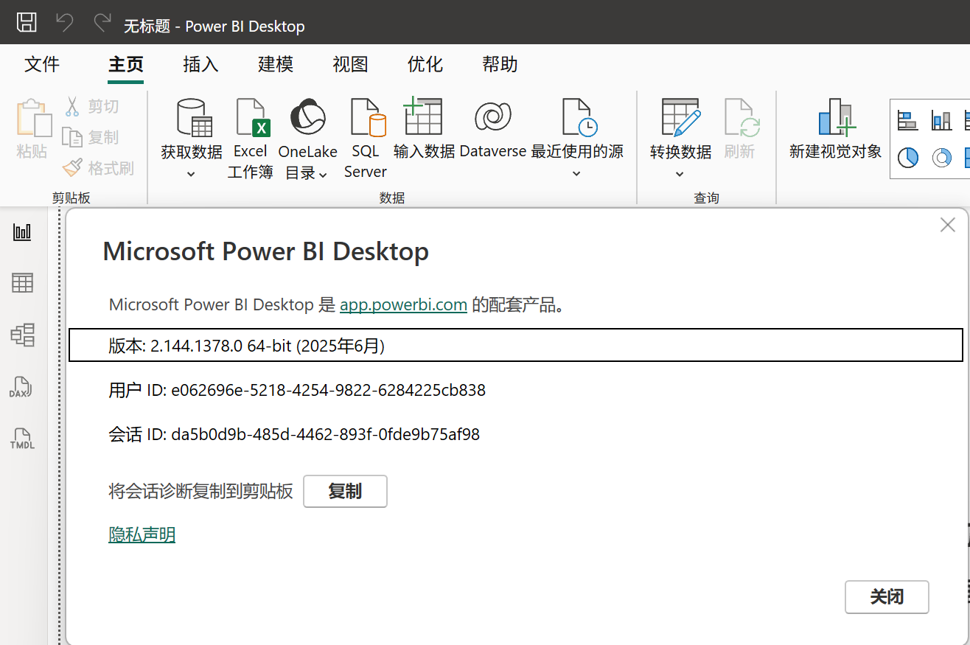Screen dimensions: 970x645
Task: Click the Redo arrow in title bar
Action: pos(102,23)
